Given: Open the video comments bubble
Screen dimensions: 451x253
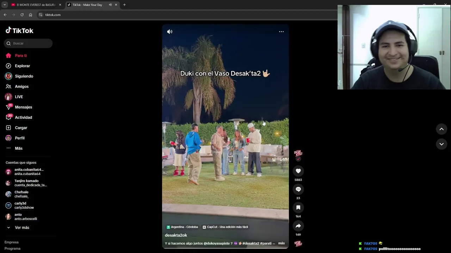Looking at the screenshot, I should click(x=298, y=189).
